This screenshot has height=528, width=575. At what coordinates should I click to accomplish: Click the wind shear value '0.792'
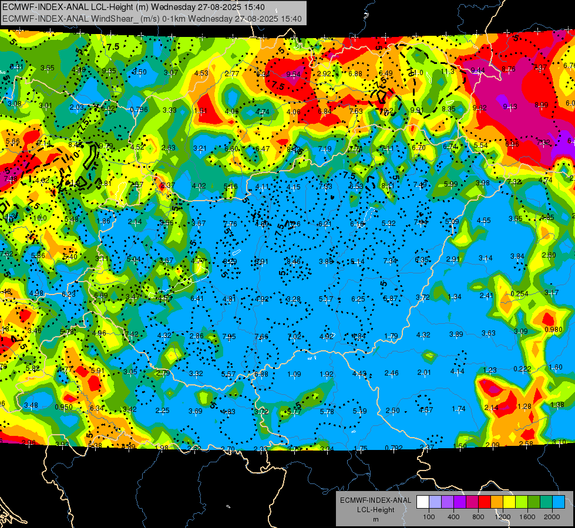[394, 448]
